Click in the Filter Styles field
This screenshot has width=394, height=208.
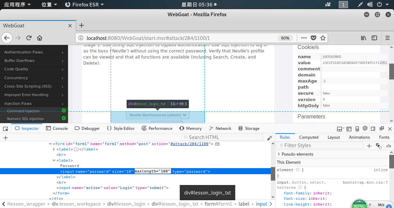click(x=320, y=145)
